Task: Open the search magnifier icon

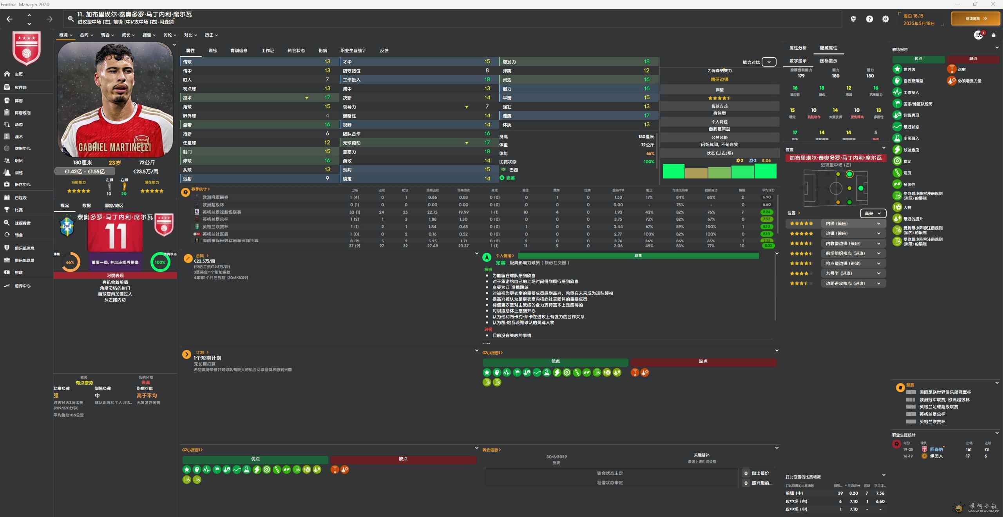Action: point(71,18)
